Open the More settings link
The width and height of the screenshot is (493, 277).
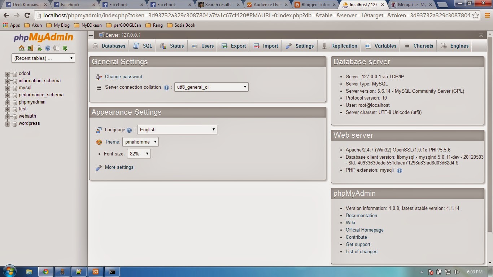[x=119, y=167]
